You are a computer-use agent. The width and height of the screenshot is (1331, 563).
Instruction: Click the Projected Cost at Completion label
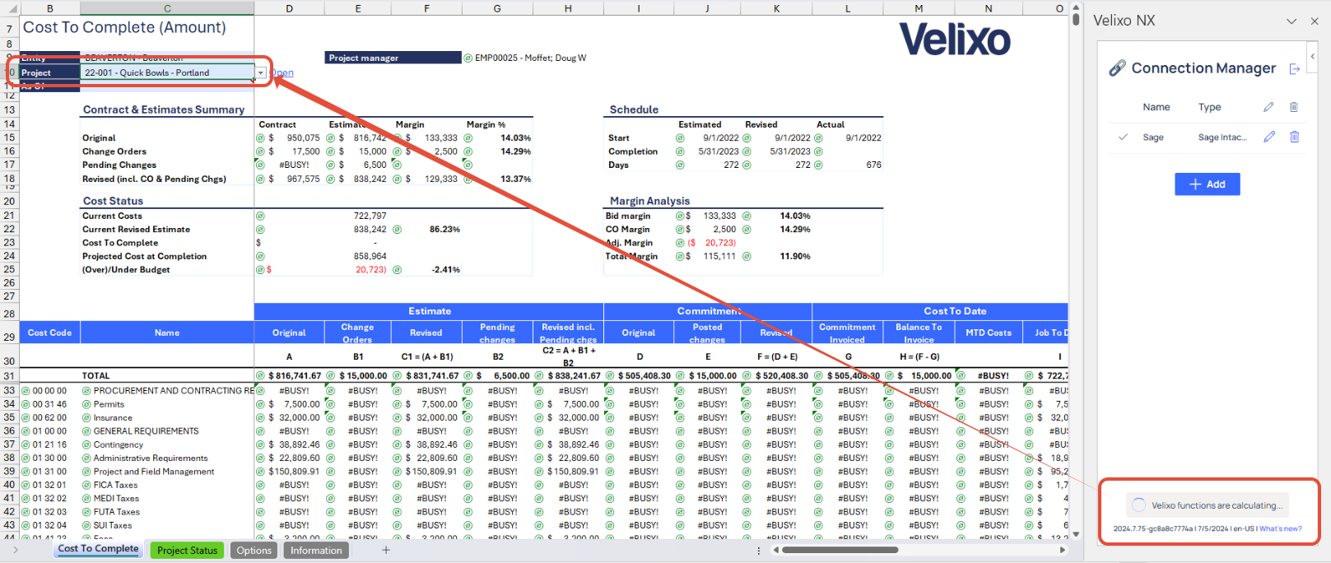pos(144,256)
